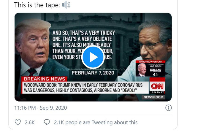Click the FEBRUARY 7, 2020 date caption
Image resolution: width=203 pixels, height=136 pixels.
(x=93, y=73)
